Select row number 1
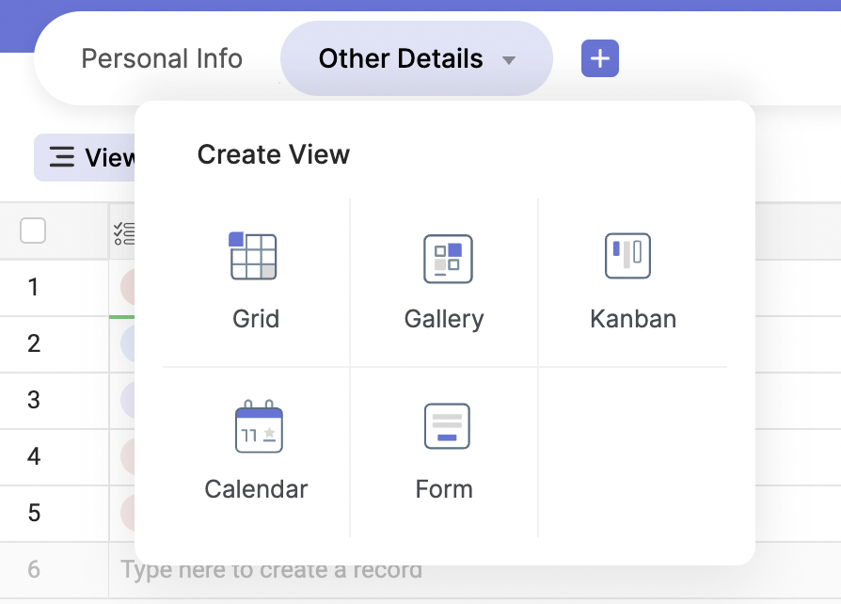 pos(34,287)
